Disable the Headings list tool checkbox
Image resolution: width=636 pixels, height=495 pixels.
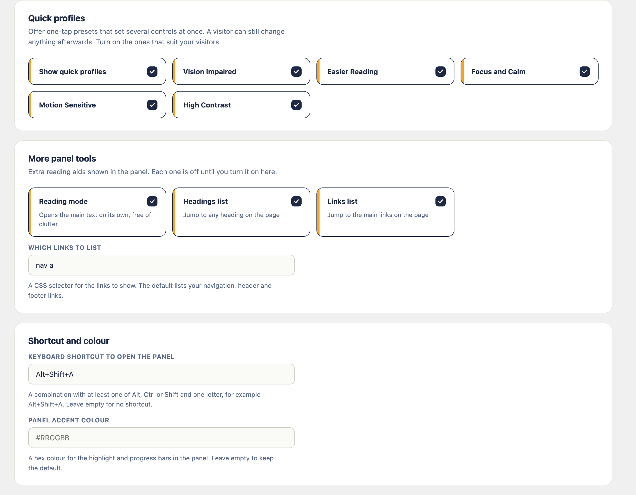coord(296,201)
